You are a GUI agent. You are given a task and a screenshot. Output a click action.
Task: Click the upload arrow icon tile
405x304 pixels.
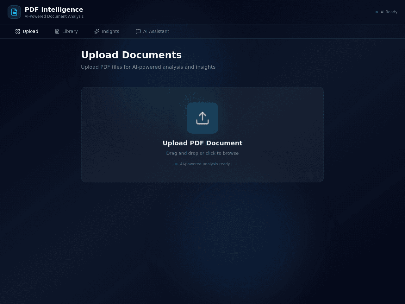[x=202, y=118]
